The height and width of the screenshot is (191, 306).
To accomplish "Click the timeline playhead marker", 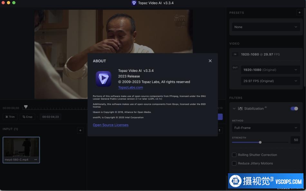I will pos(26,107).
